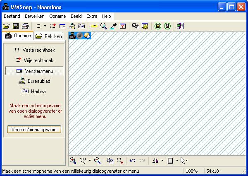Image resolution: width=248 pixels, height=176 pixels.
Task: Expand the flip/mirror options dropdown arrow
Action: tap(162, 160)
